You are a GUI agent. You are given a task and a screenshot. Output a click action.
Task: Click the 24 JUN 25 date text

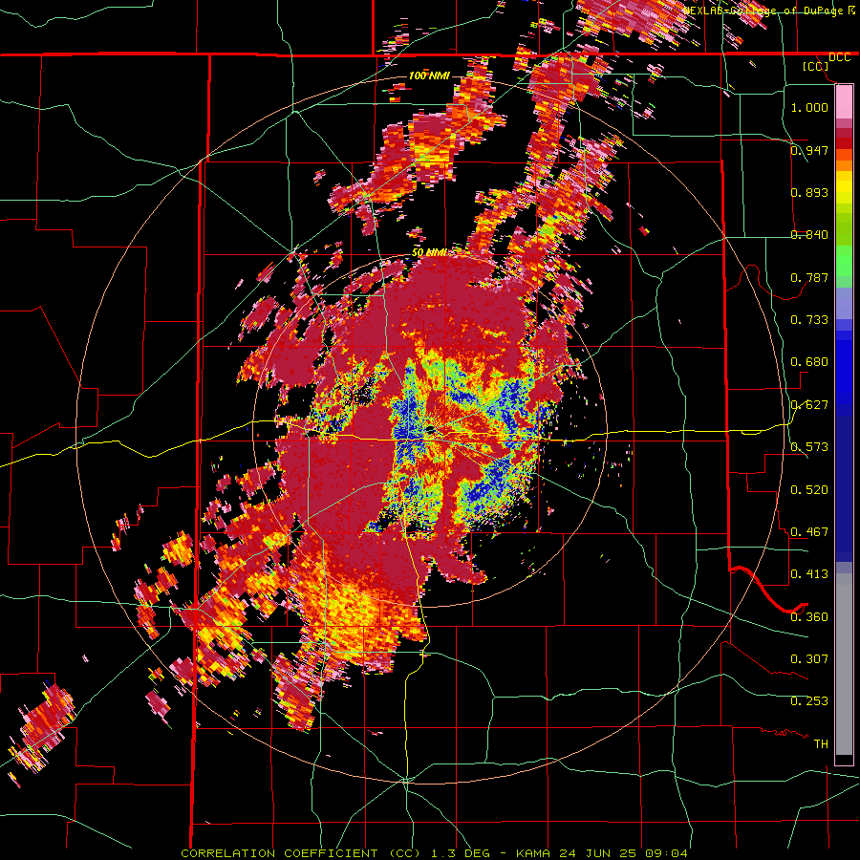[597, 853]
